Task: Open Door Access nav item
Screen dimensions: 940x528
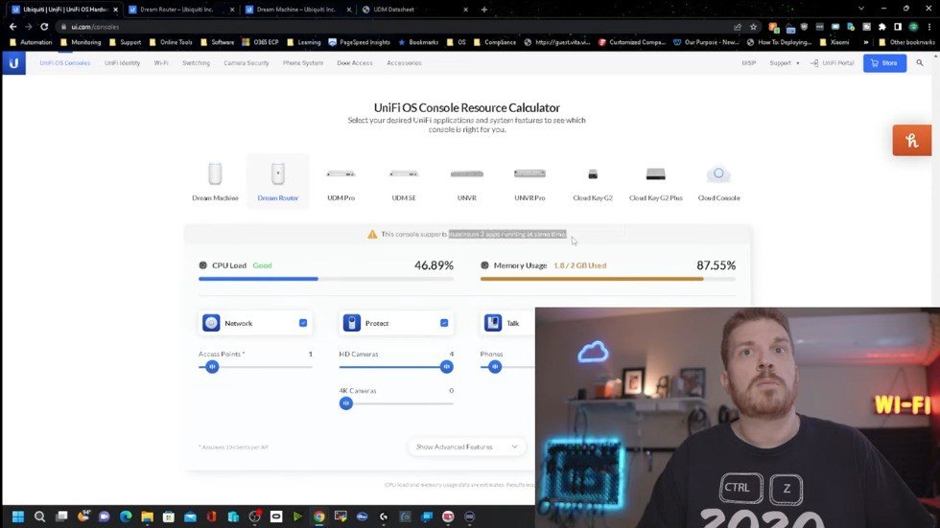Action: coord(355,63)
